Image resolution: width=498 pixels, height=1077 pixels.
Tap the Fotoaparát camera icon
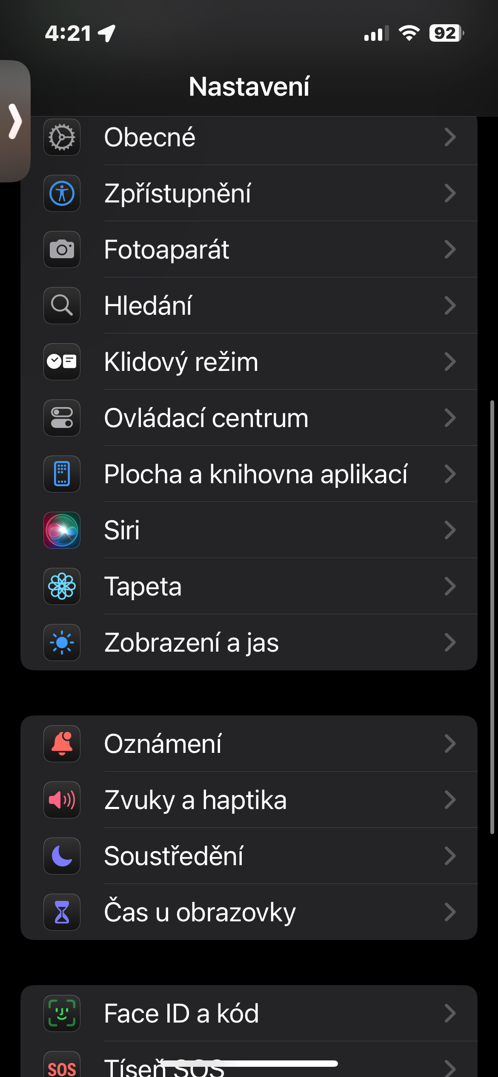[62, 250]
